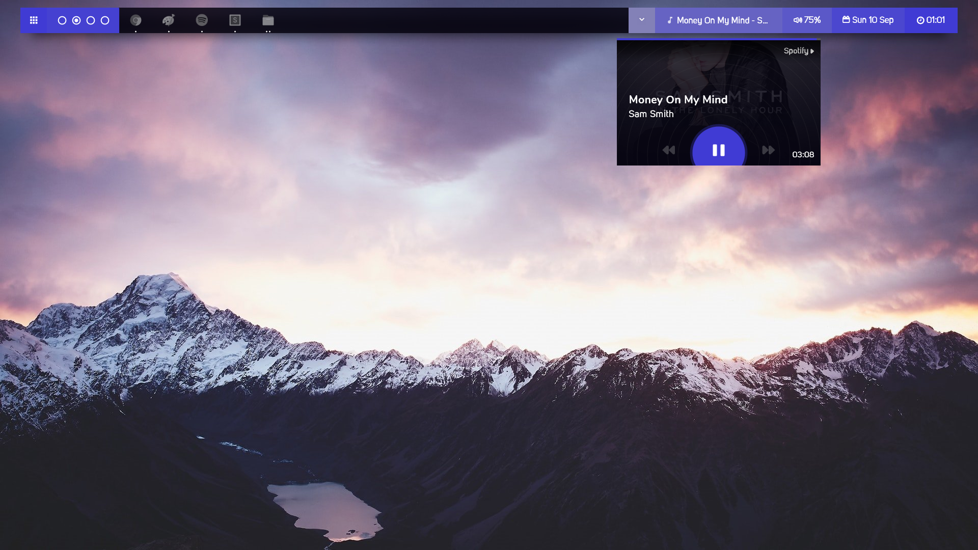Open the application grid launcher
978x550 pixels.
coord(34,20)
